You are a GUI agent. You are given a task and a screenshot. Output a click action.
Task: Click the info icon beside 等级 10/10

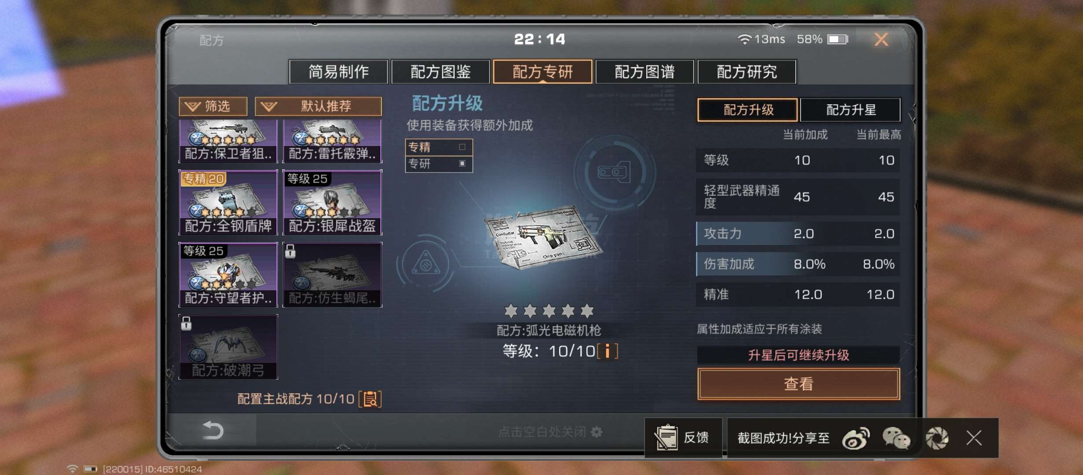coord(608,351)
